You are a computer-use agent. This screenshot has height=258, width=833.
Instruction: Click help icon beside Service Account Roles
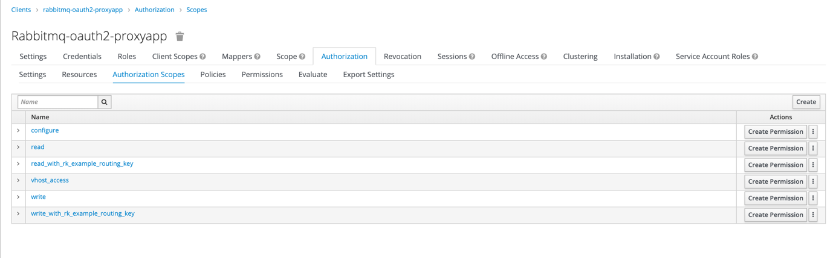755,57
